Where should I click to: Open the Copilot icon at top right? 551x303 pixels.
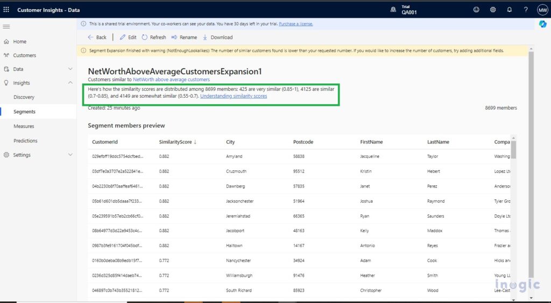pos(543,24)
